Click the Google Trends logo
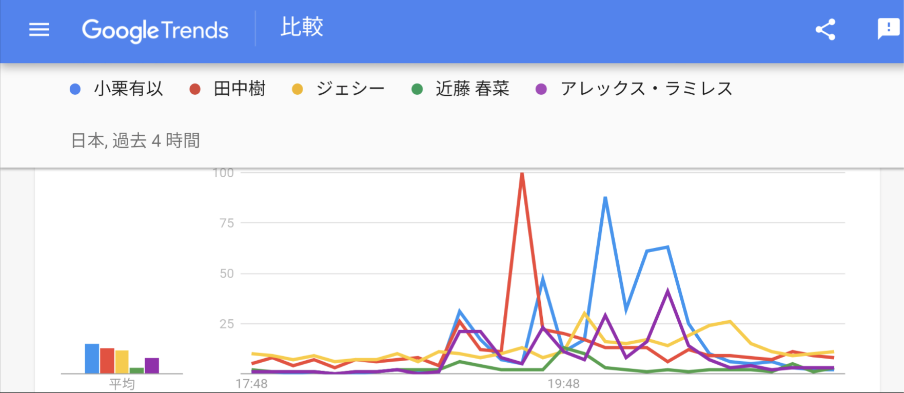904x393 pixels. 155,31
